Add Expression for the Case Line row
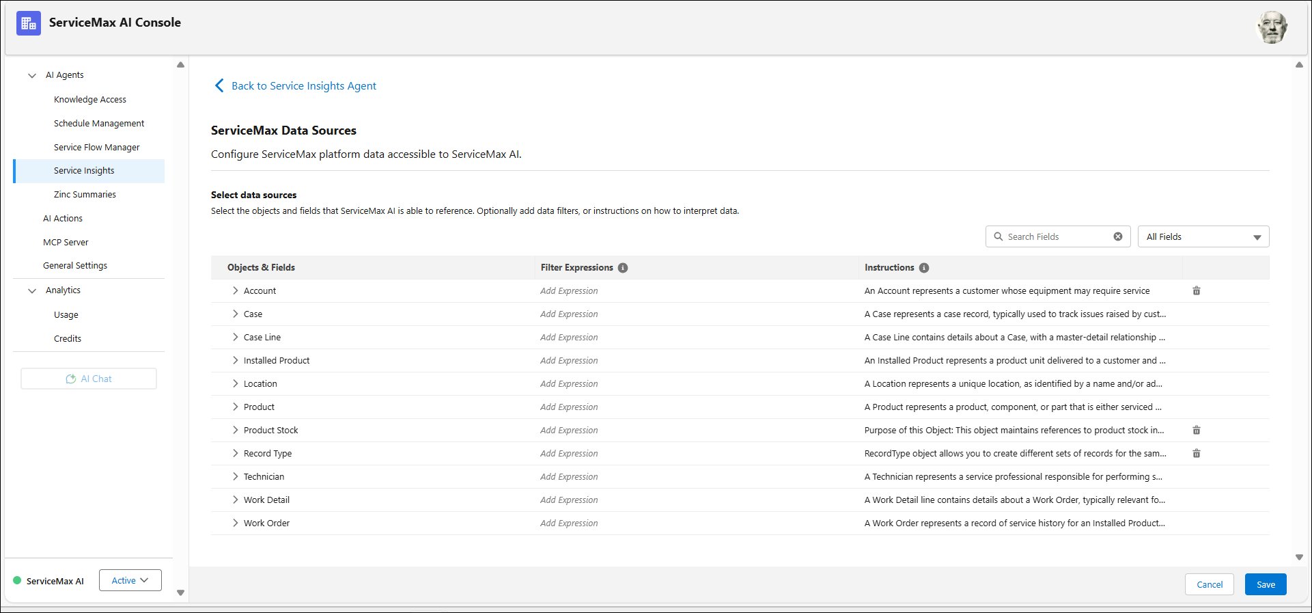Screen dimensions: 1312x613 pos(569,338)
